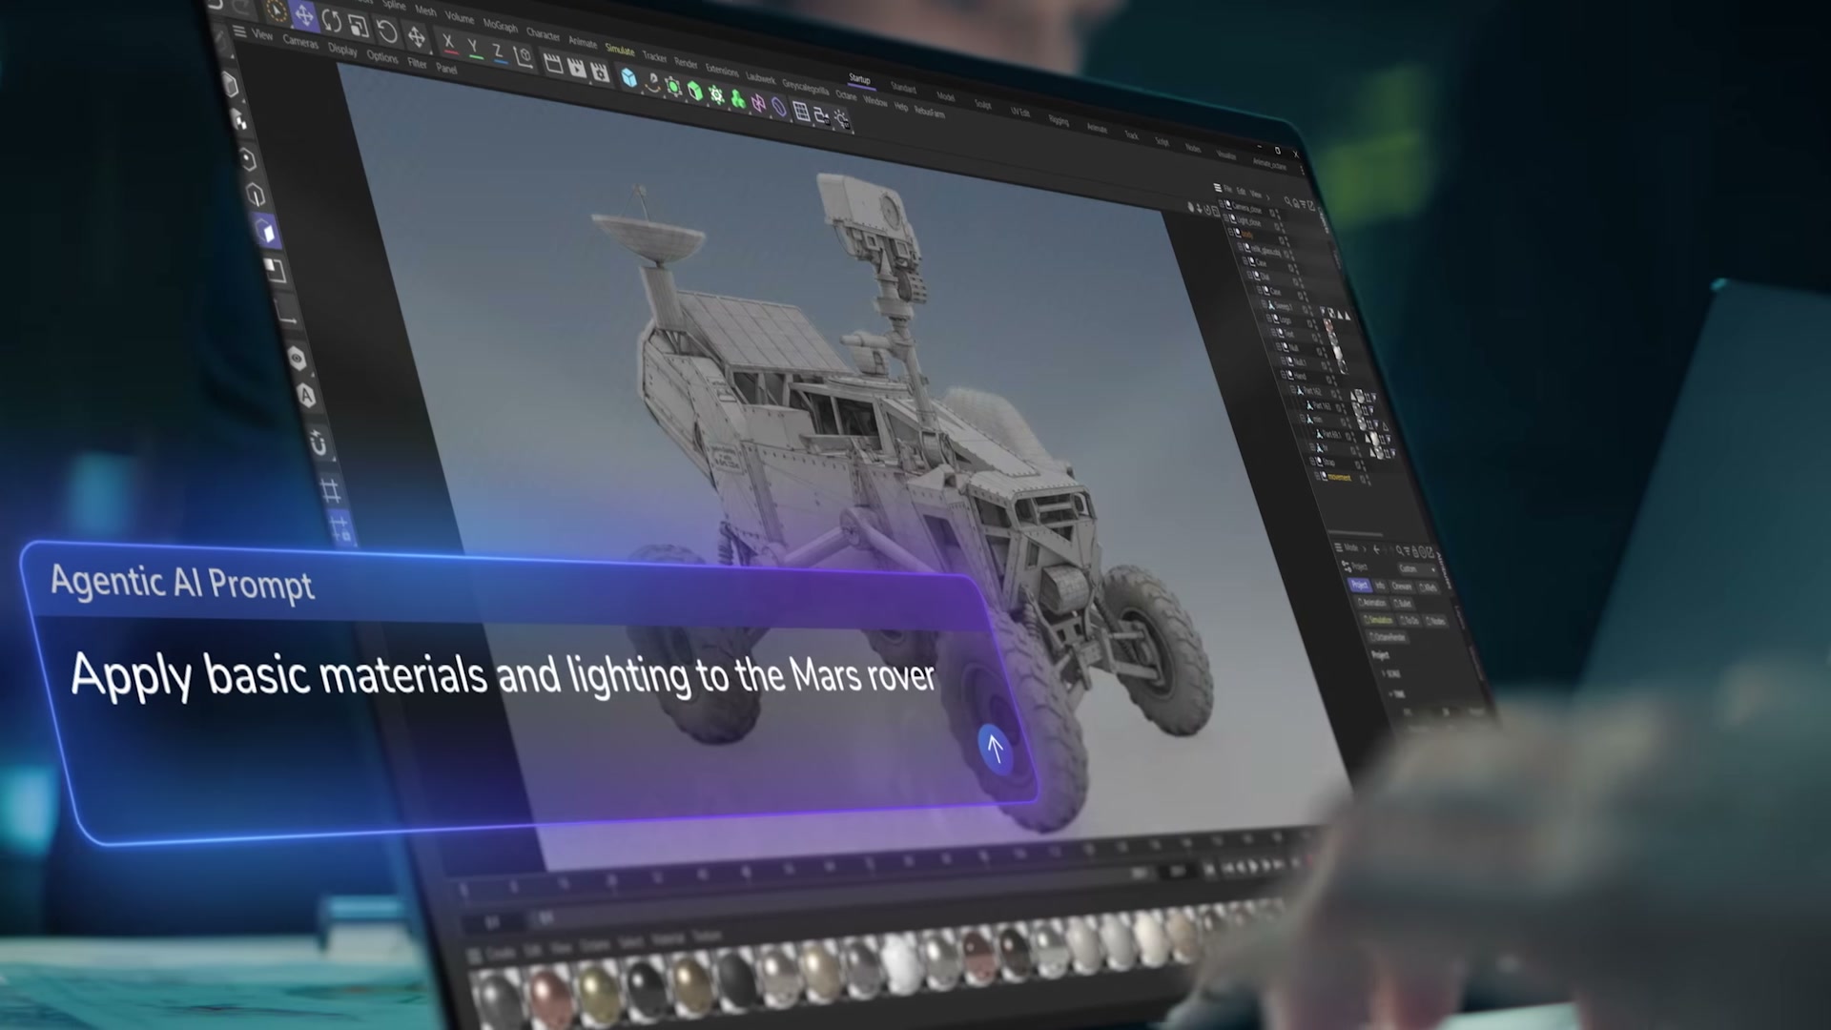Click the Render View clapperboard icon

[x=552, y=64]
